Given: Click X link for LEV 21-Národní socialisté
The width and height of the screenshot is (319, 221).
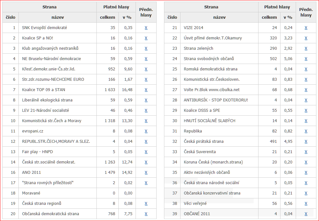Looking at the screenshot, I should point(146,111).
